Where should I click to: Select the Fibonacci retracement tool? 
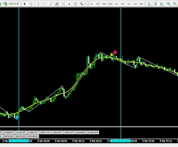(63, 4)
